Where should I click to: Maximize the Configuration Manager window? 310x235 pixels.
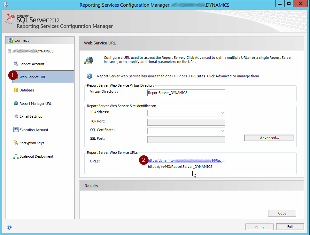point(289,4)
